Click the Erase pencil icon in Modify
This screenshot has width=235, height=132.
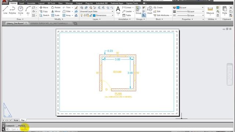76,7
